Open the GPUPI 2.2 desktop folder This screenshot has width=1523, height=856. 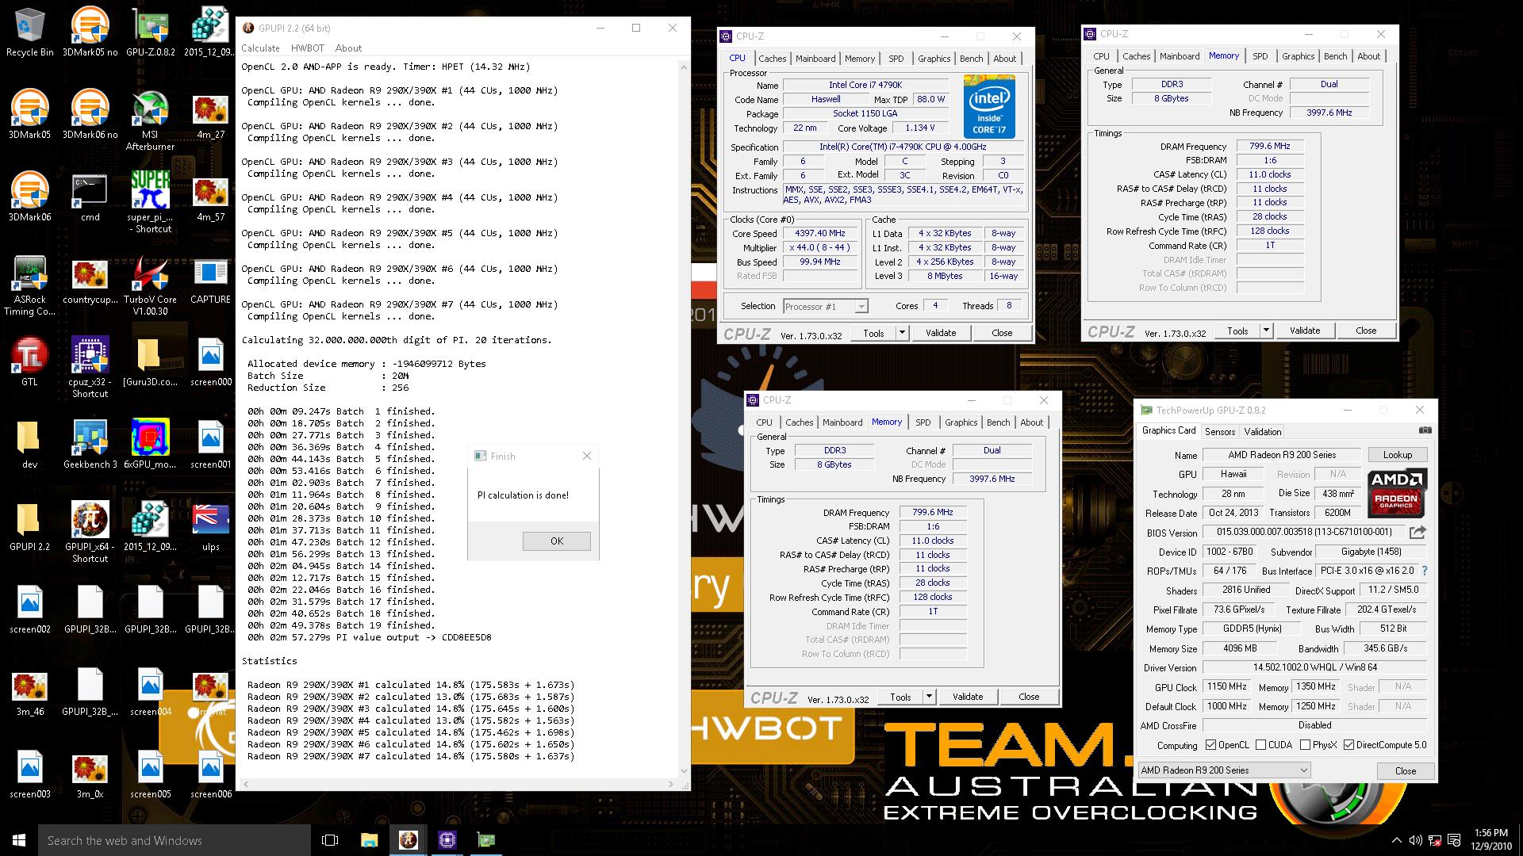tap(29, 528)
